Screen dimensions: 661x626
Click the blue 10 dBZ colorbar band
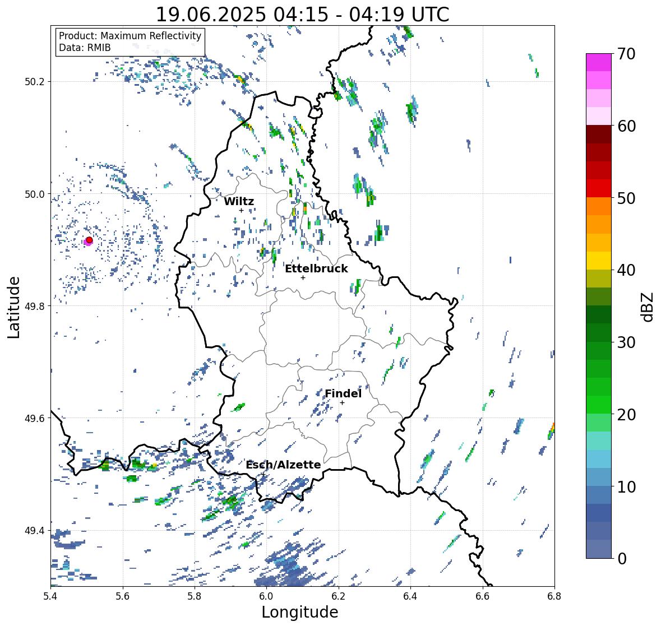coord(599,477)
